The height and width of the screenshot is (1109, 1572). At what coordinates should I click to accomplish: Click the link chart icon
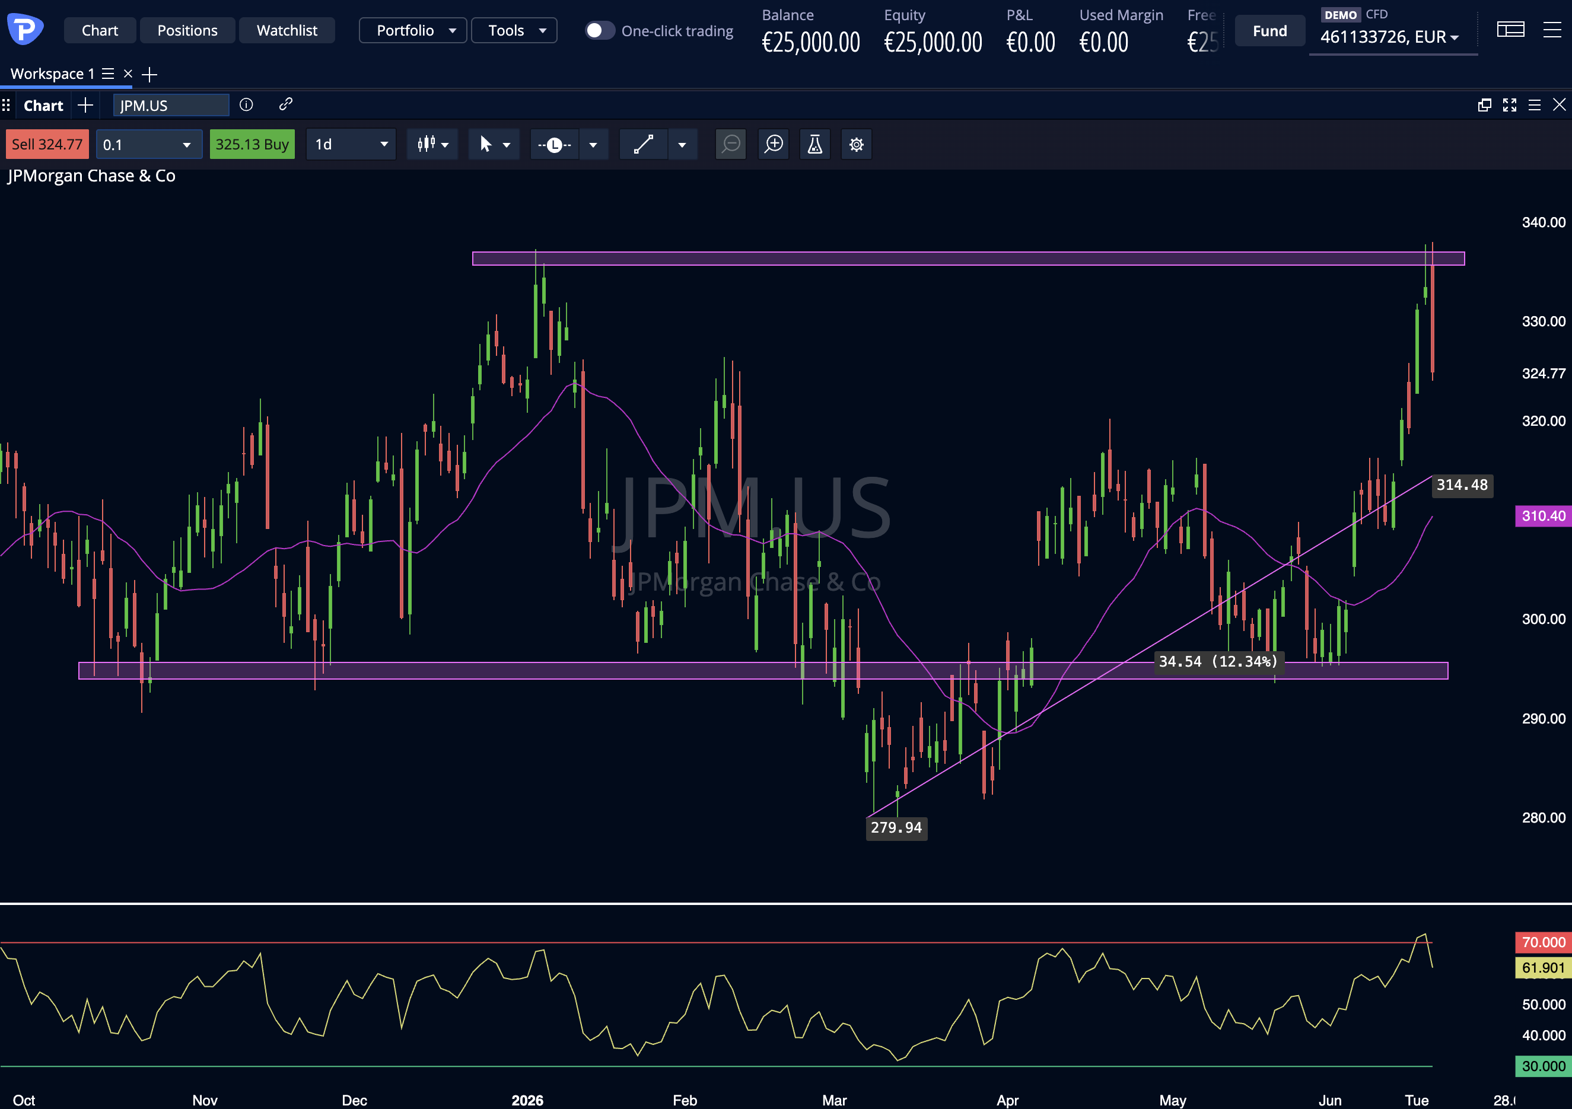[285, 104]
